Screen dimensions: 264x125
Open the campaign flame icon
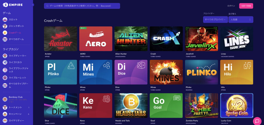click(5, 114)
